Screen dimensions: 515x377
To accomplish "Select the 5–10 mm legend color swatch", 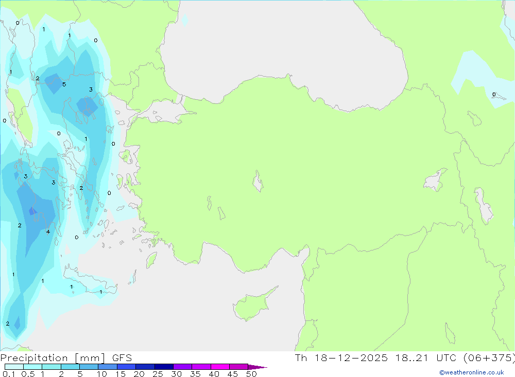I will (89, 367).
